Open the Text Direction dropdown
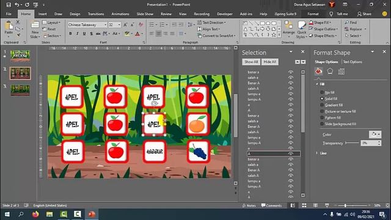Viewport: 391px width, 220px height. (x=212, y=23)
